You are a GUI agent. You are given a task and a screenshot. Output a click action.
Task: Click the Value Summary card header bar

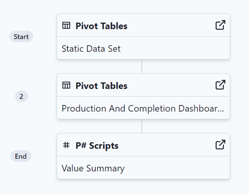coord(143,145)
